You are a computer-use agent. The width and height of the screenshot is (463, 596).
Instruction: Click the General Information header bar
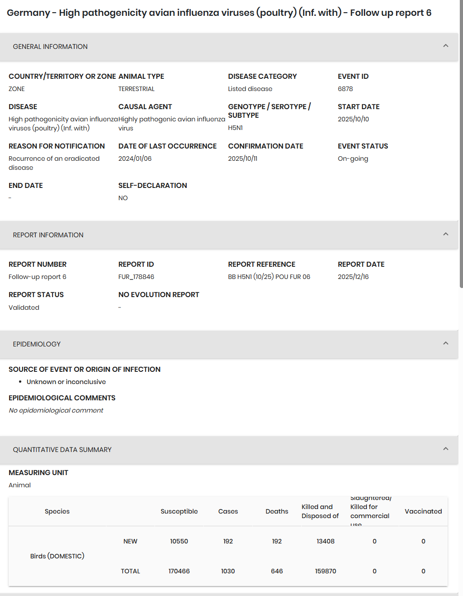[x=229, y=47]
